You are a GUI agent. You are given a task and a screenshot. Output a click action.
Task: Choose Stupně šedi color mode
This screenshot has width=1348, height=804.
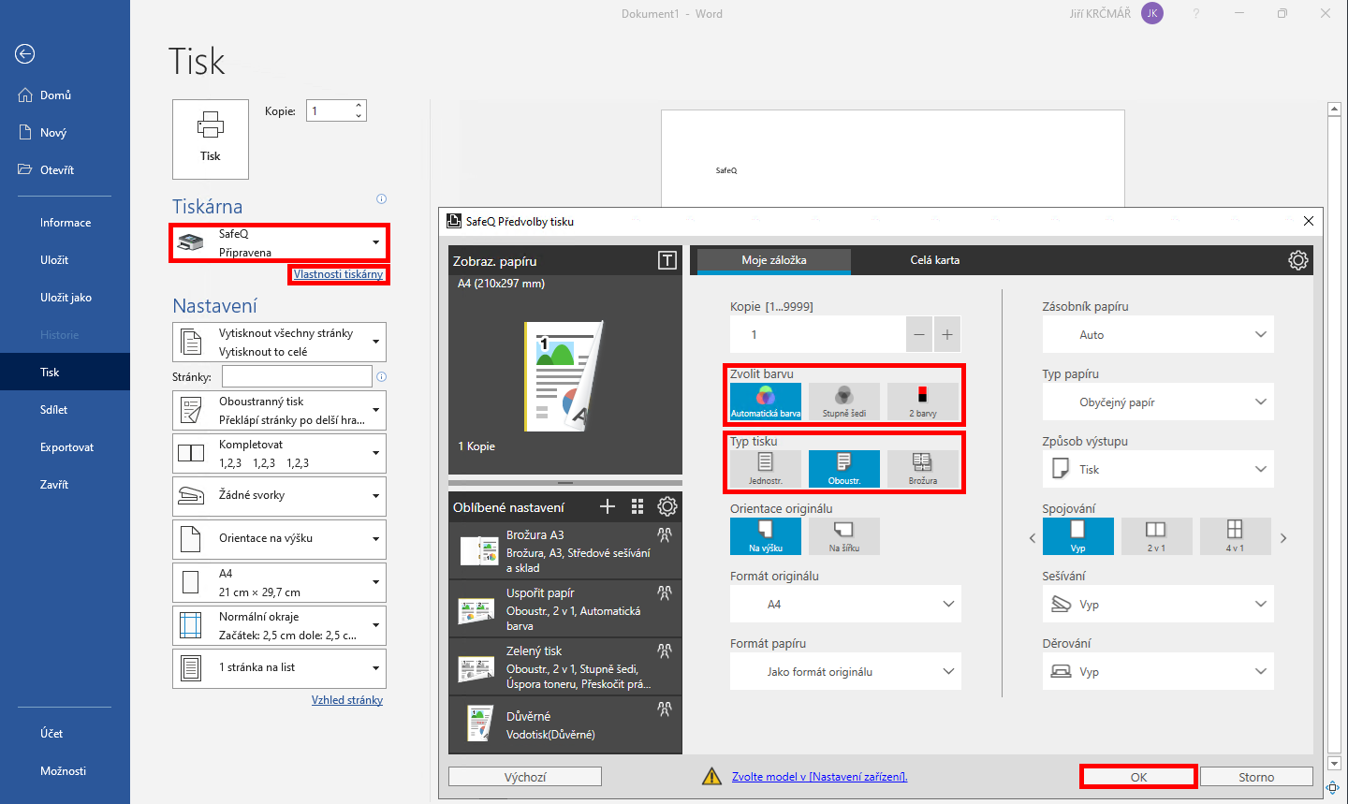pyautogui.click(x=844, y=402)
